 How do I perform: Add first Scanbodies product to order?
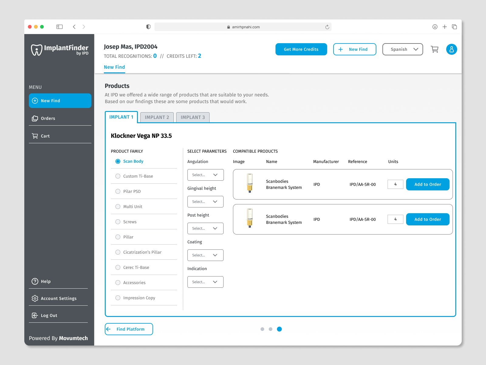(428, 184)
